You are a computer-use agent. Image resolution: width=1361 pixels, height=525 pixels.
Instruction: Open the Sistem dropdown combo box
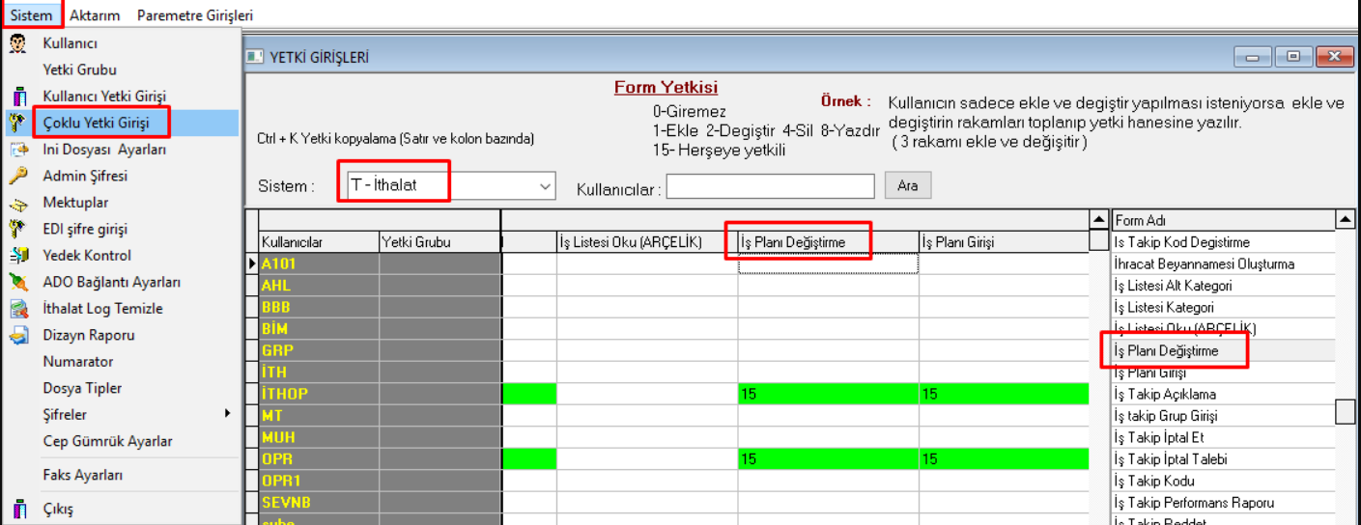(x=545, y=186)
